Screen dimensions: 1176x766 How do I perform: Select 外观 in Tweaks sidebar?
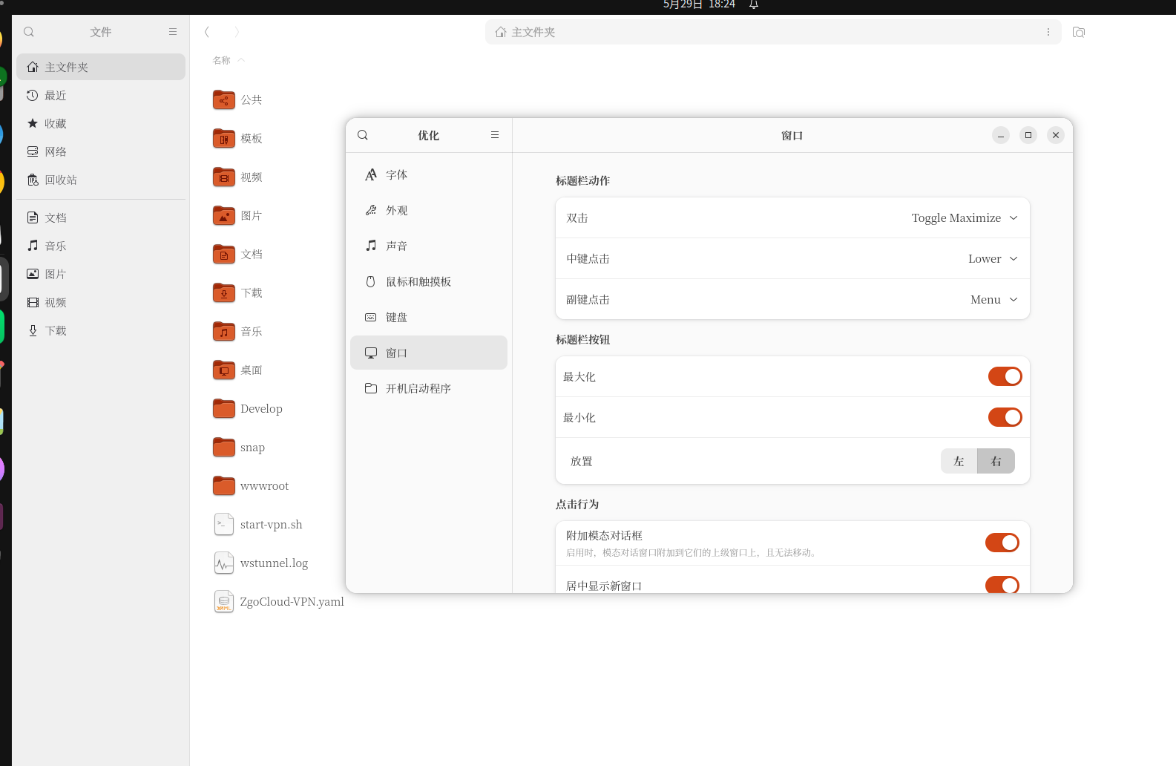(x=429, y=210)
